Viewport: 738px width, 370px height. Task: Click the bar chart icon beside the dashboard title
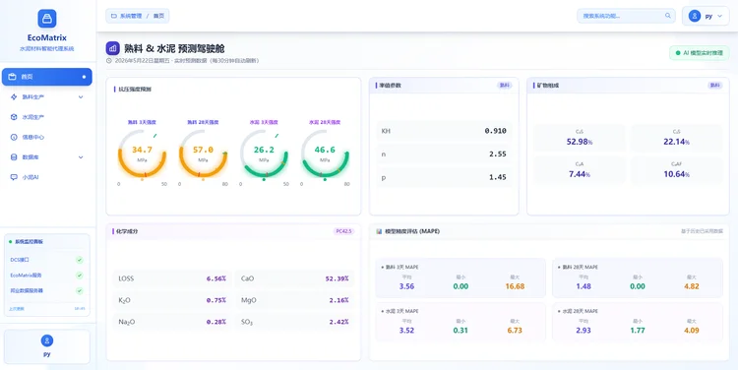[x=113, y=48]
